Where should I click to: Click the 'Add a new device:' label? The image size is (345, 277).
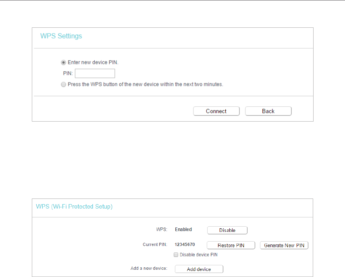(149, 268)
